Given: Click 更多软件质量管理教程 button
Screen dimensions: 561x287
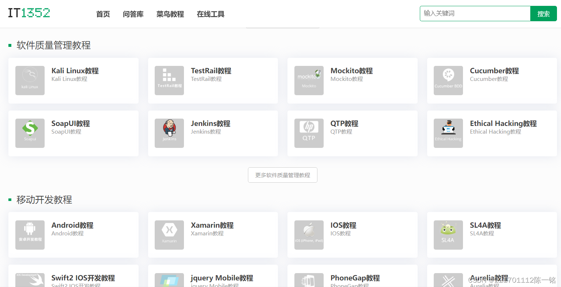Looking at the screenshot, I should [x=283, y=175].
